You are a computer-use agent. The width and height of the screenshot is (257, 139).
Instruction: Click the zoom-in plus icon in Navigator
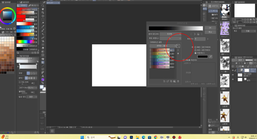click(x=248, y=19)
